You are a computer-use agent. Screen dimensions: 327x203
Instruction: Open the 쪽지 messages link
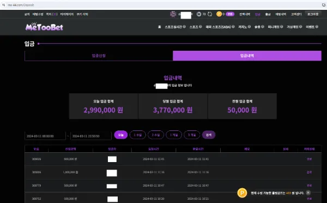coord(52,14)
